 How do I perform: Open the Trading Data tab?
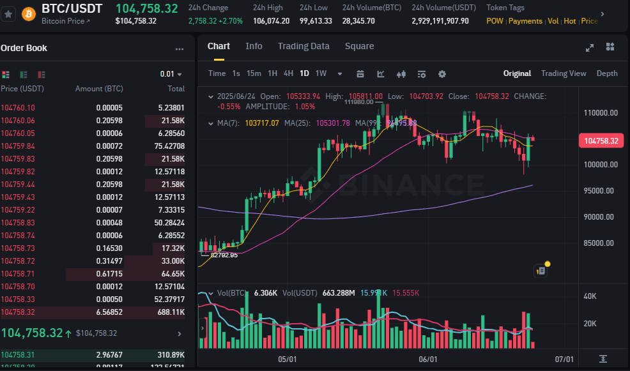click(303, 46)
